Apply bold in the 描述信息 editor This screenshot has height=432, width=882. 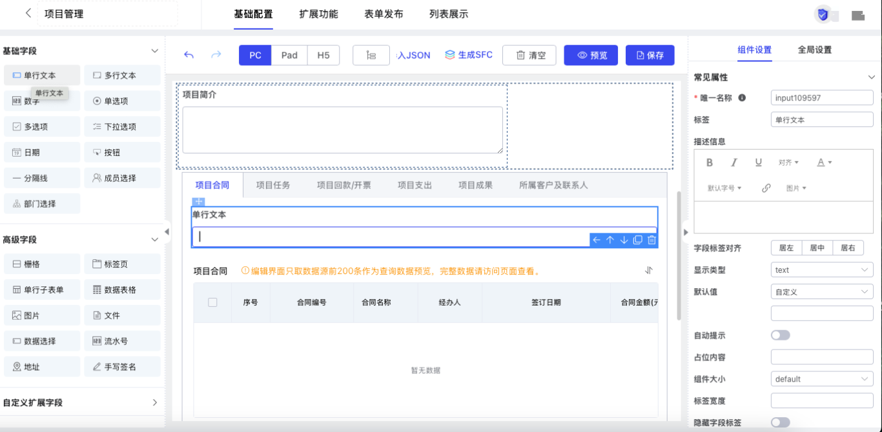[710, 162]
